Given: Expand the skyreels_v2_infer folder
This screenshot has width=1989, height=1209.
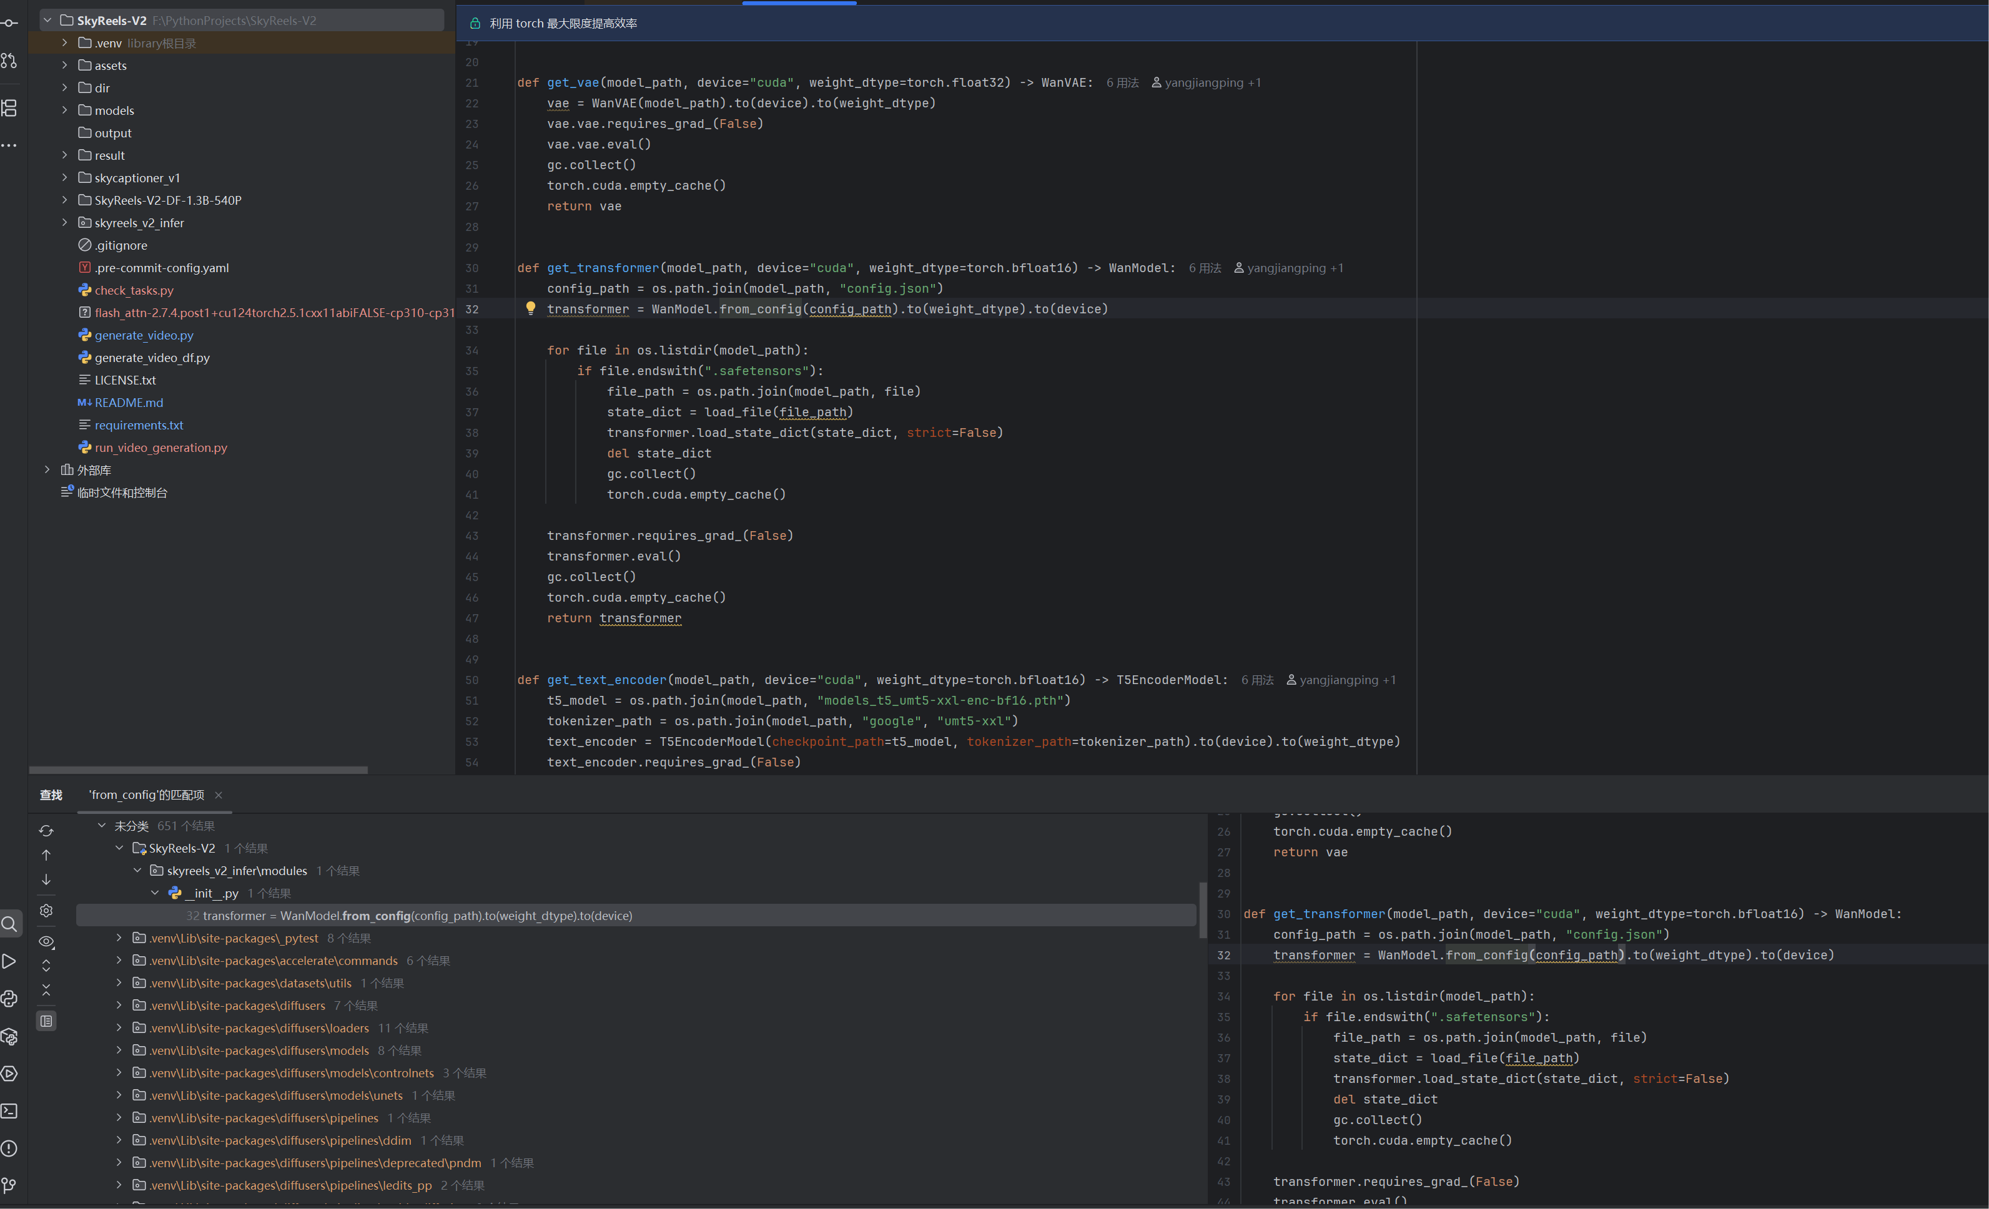Looking at the screenshot, I should (x=64, y=223).
